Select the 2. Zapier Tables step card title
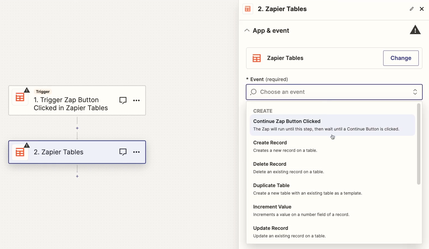Screen dimensions: 429x249 pyautogui.click(x=59, y=152)
